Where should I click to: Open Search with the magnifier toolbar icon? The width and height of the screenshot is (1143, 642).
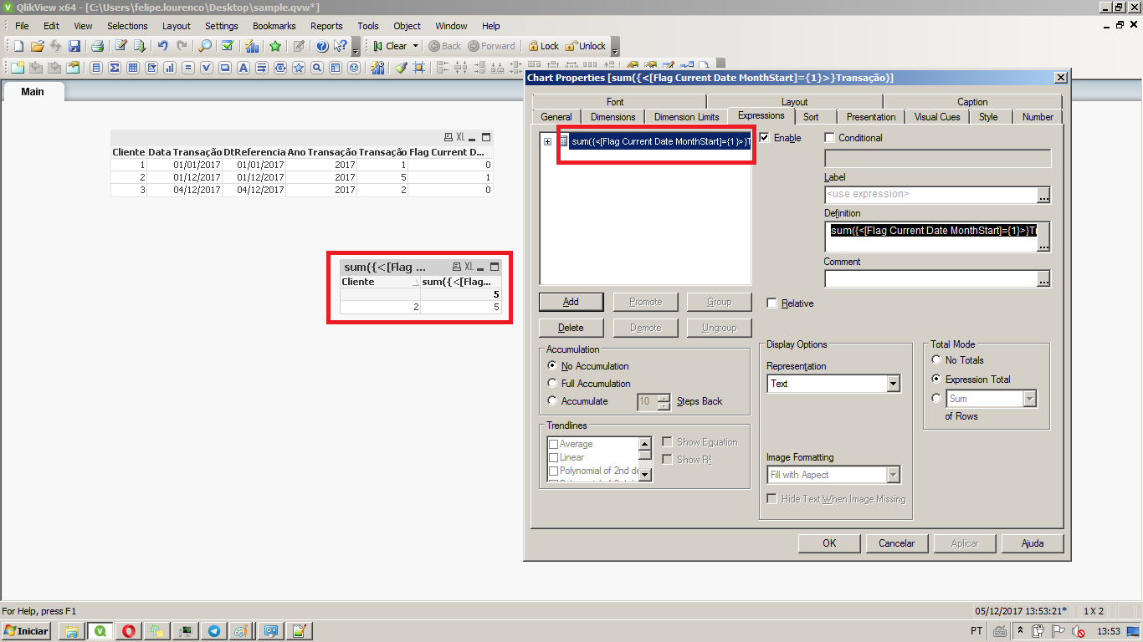(205, 46)
